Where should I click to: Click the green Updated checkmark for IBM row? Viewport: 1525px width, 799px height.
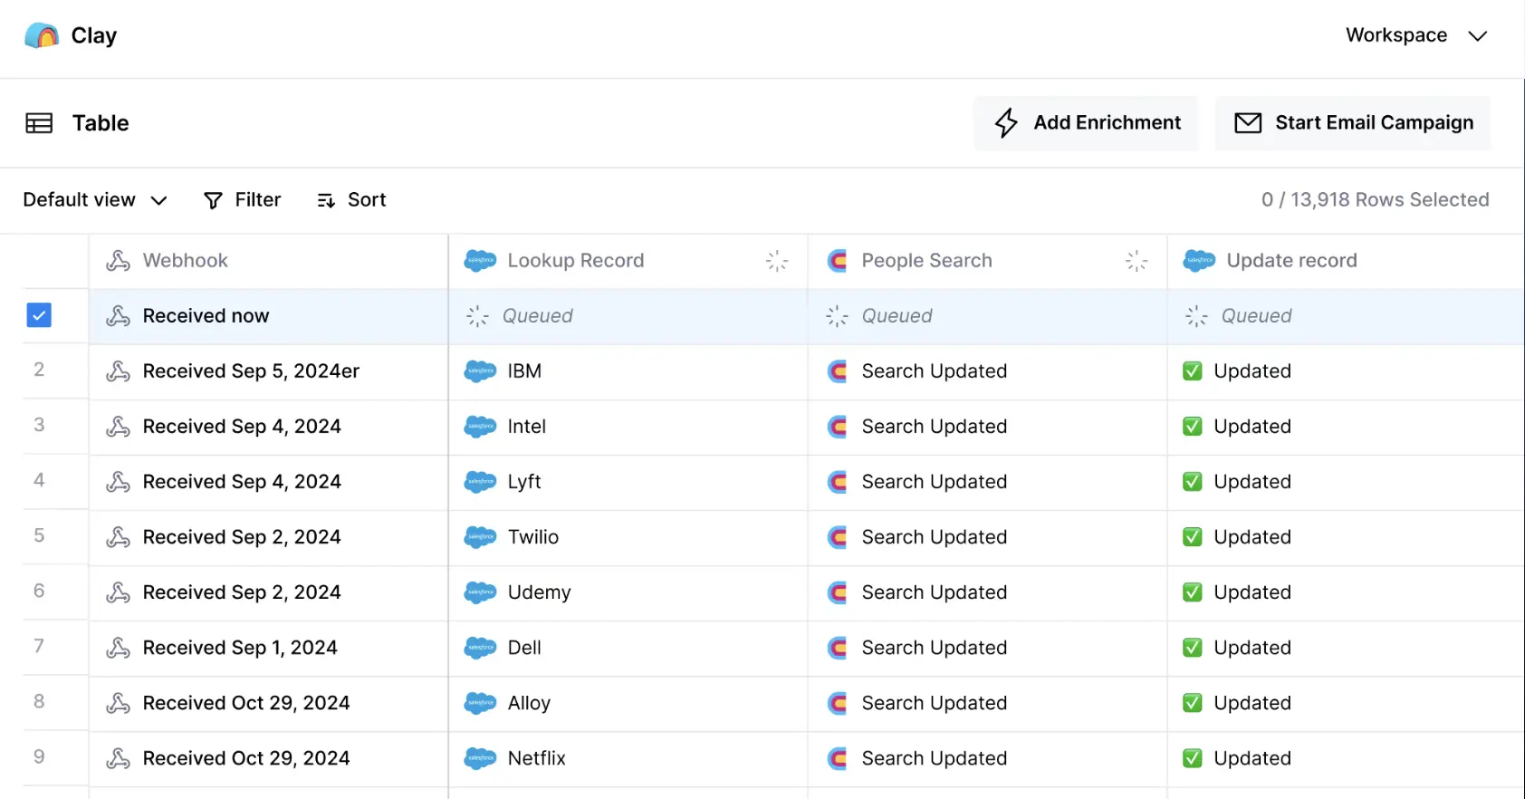click(x=1193, y=371)
